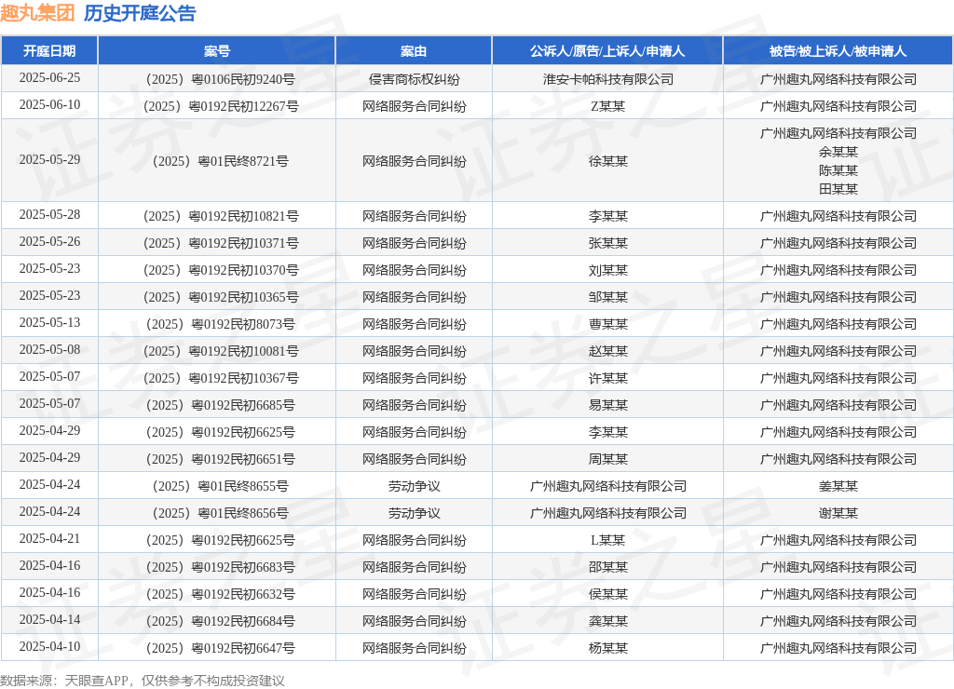Select the 被告/被上诉人/被申请人 column header
Screen dimensions: 954x689
(838, 51)
